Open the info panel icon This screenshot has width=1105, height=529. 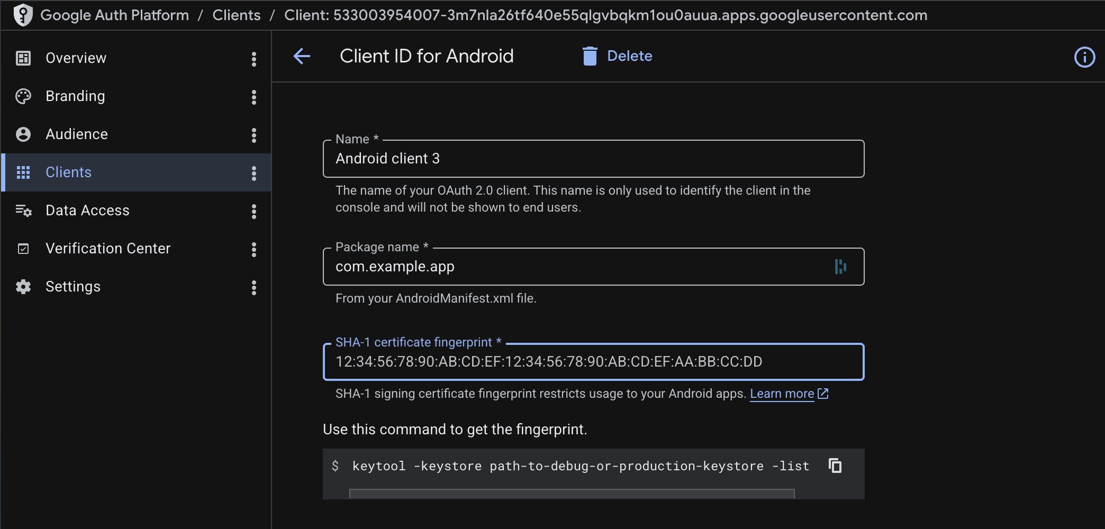click(x=1084, y=57)
